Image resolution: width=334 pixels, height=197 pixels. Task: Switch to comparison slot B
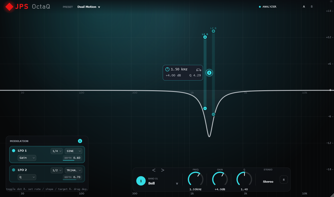tap(312, 7)
